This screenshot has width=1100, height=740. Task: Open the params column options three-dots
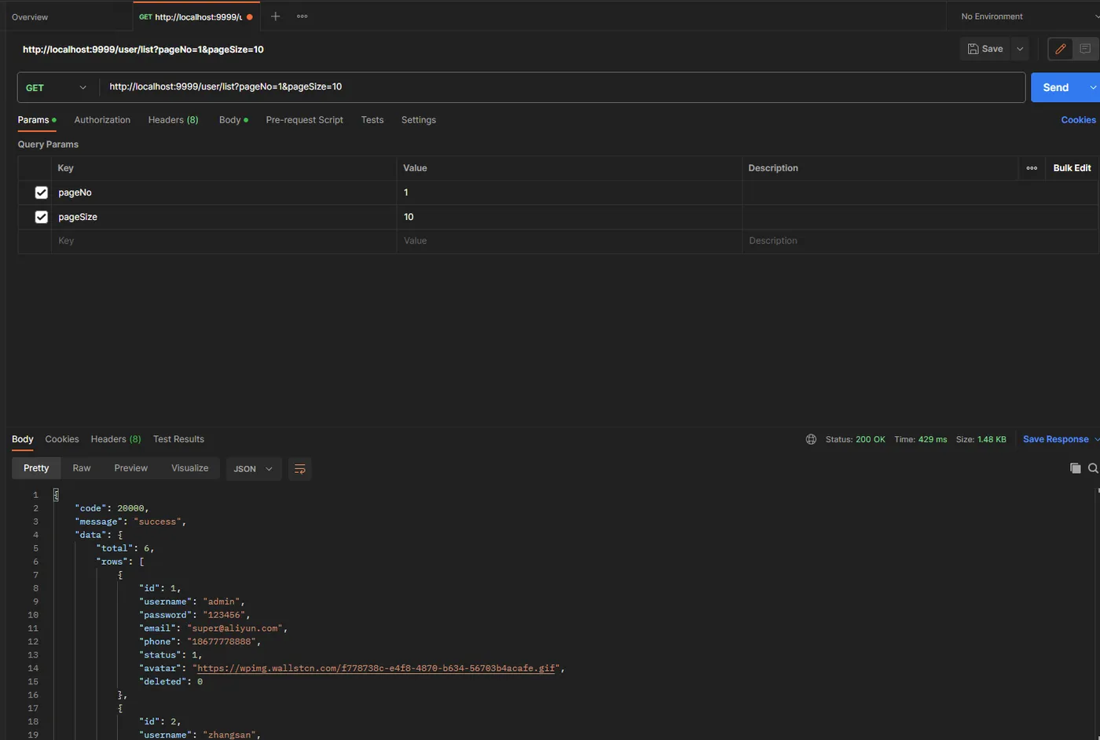coord(1032,168)
